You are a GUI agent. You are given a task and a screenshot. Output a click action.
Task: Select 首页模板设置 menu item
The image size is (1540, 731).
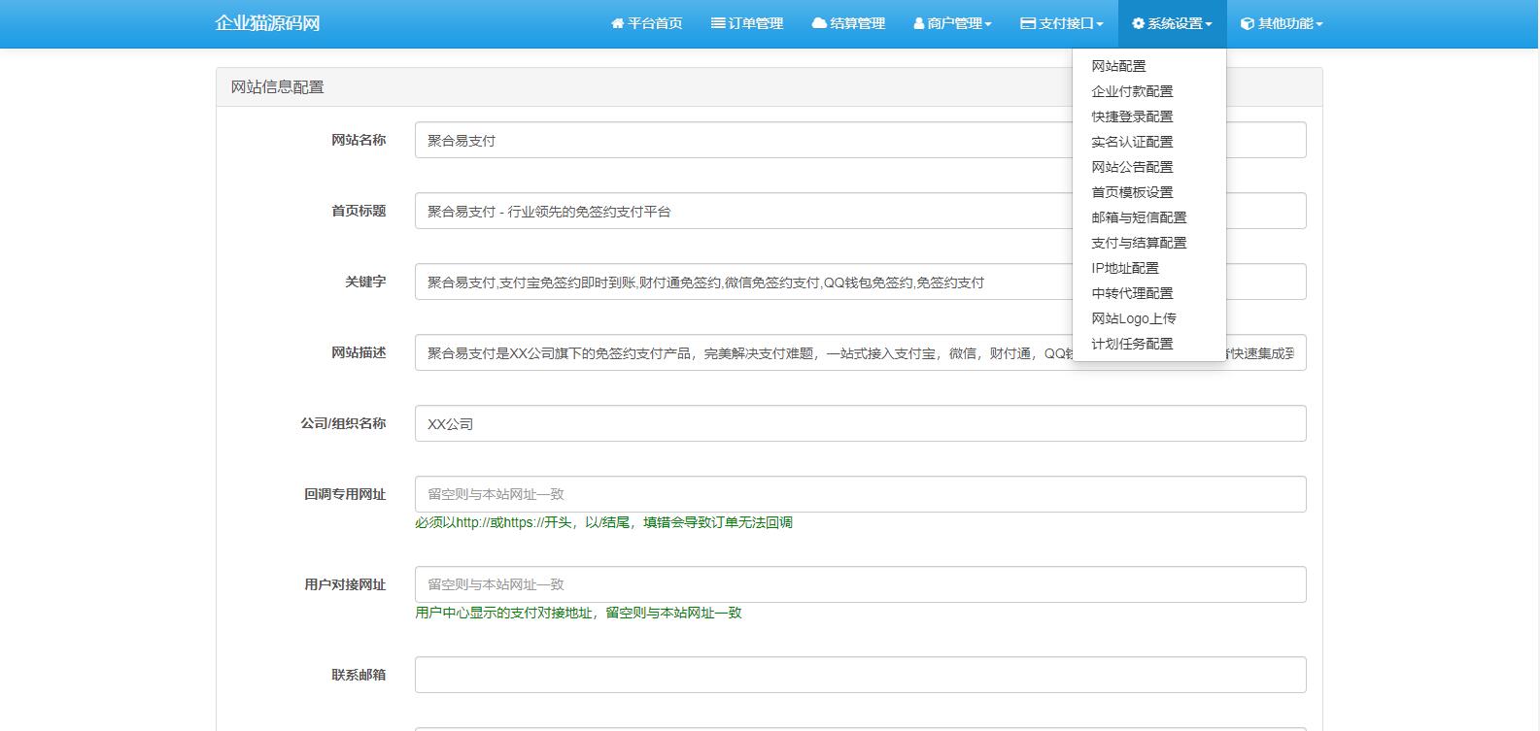tap(1132, 192)
